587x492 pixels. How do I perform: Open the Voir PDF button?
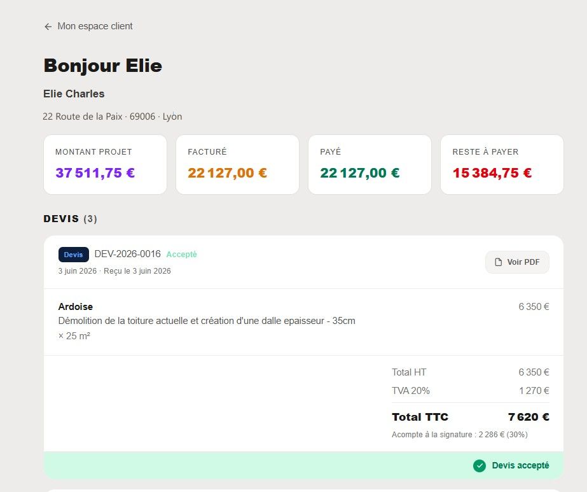[x=517, y=262]
